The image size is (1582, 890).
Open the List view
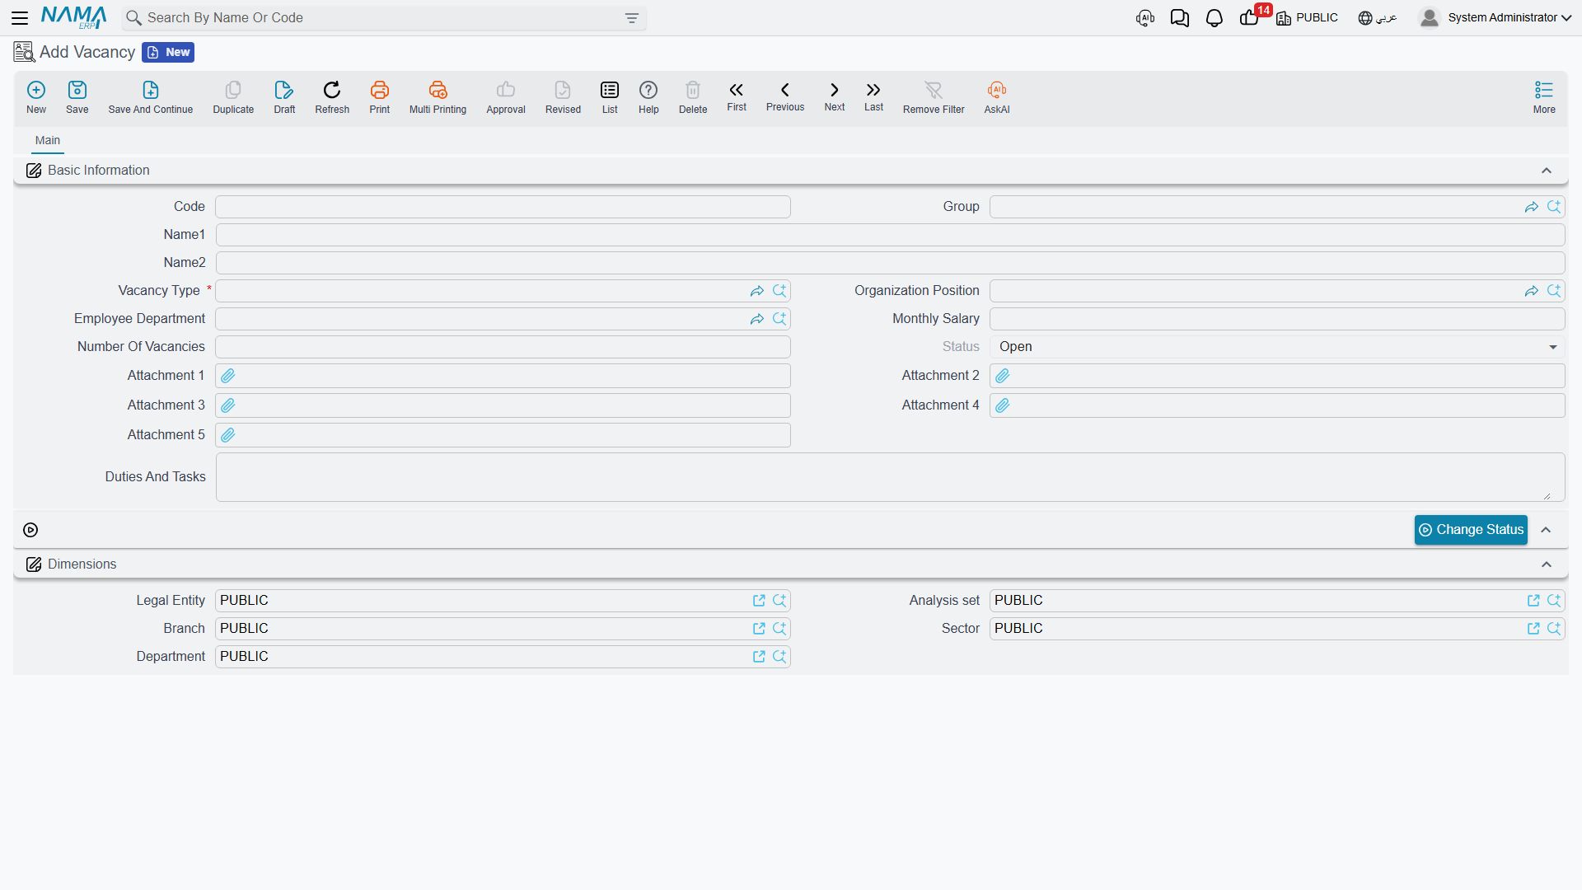tap(610, 96)
